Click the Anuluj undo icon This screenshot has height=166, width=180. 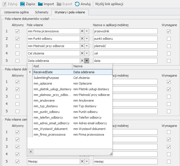77,4
